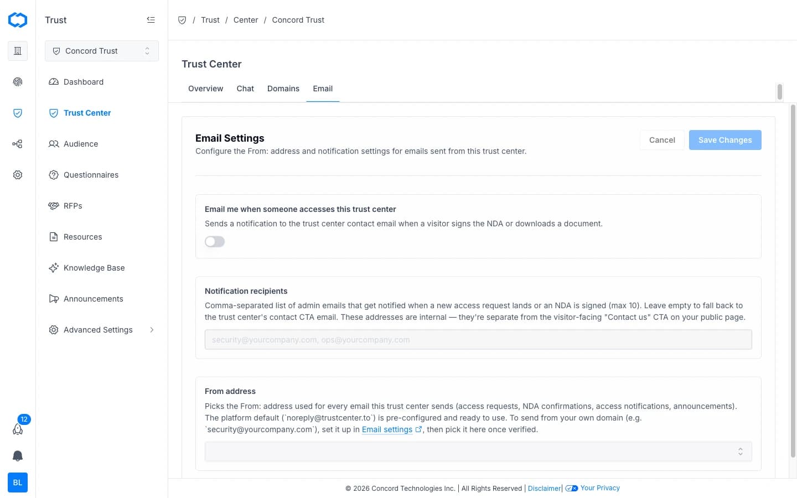
Task: Click the Audience people icon
Action: tap(54, 144)
